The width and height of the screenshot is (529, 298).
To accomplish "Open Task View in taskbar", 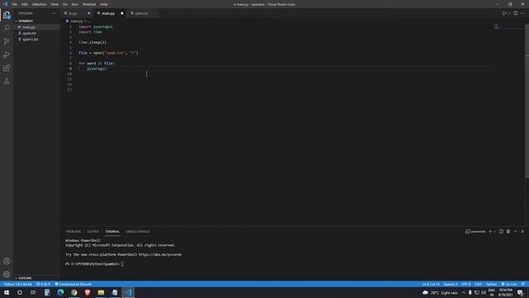I will pyautogui.click(x=33, y=292).
